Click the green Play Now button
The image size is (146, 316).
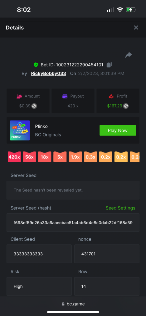(118, 130)
